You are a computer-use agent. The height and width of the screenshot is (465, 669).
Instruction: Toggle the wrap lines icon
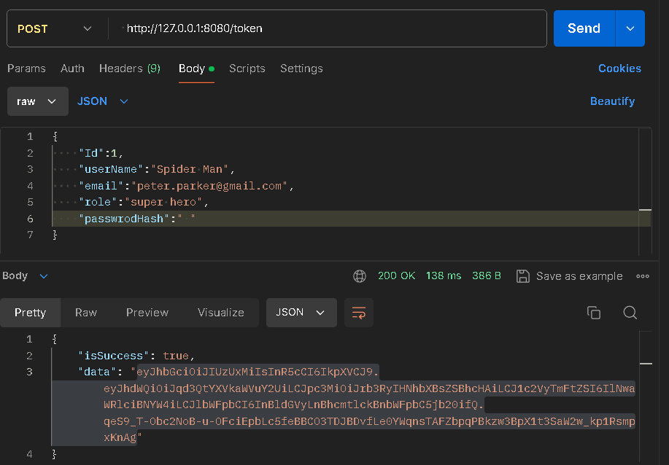358,313
